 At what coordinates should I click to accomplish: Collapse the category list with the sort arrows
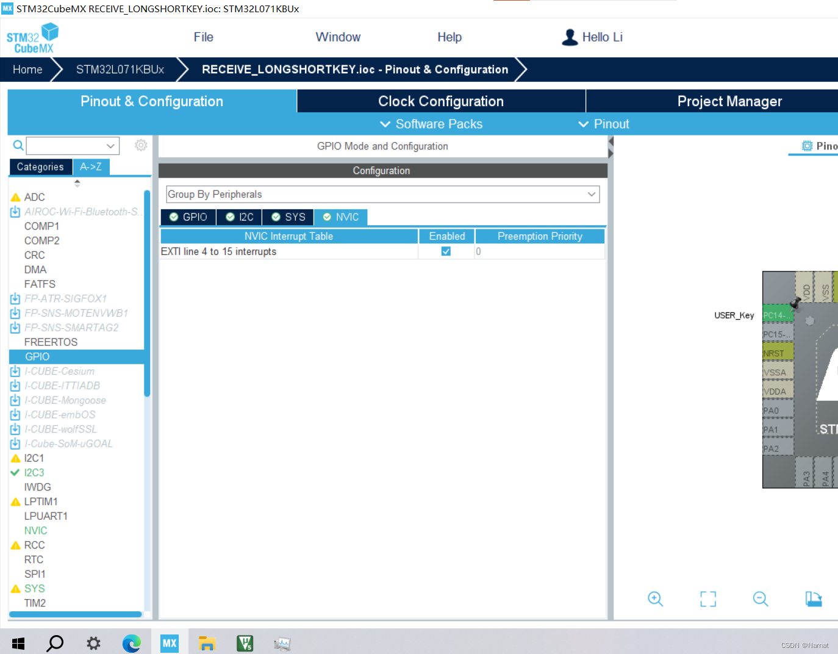77,183
